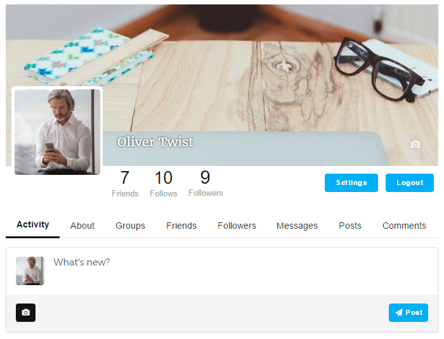Viewport: 444px width, 339px height.
Task: Open the Settings button
Action: point(351,182)
